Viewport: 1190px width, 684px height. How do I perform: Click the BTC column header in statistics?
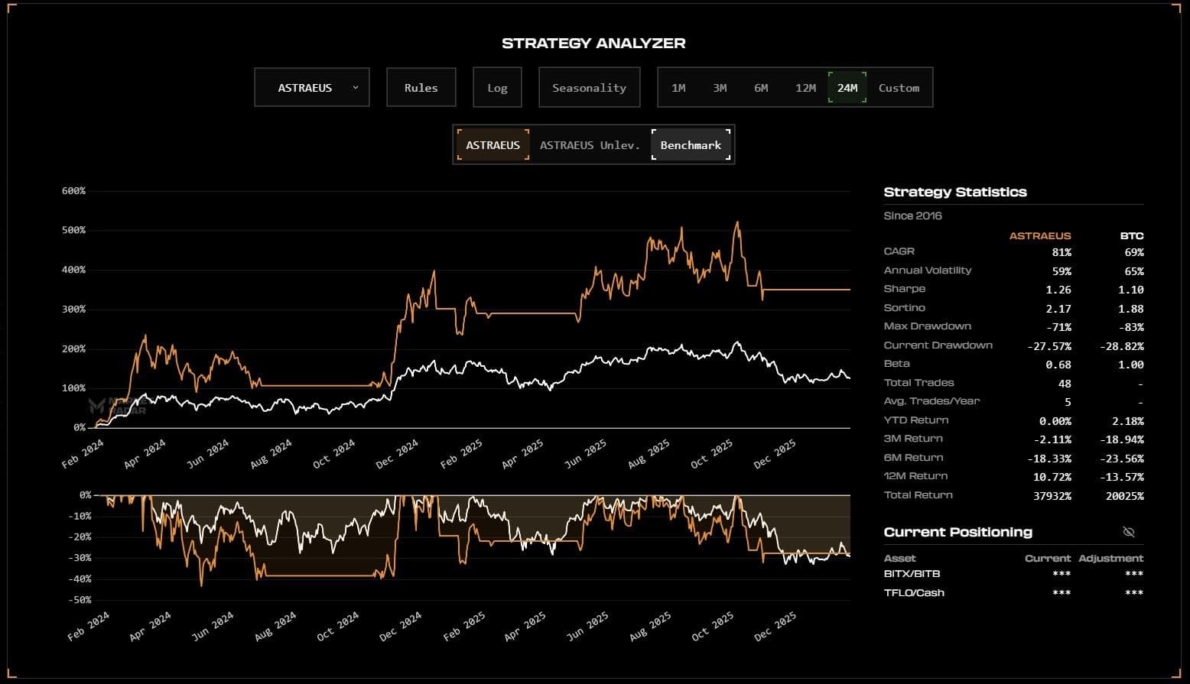[x=1131, y=235]
